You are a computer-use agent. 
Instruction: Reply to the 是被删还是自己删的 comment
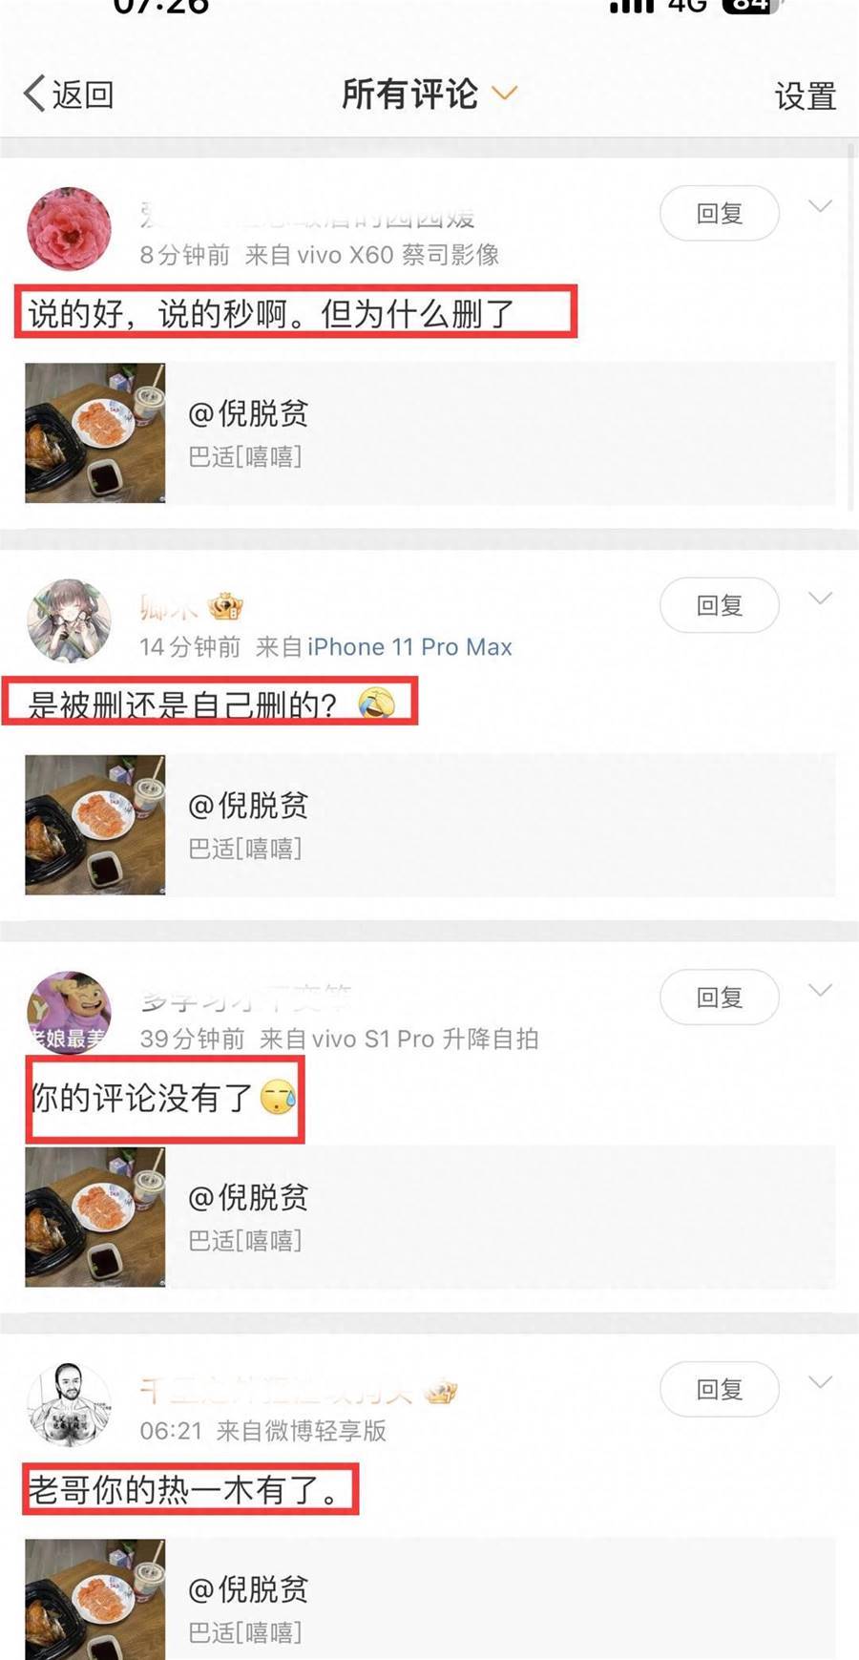[719, 605]
